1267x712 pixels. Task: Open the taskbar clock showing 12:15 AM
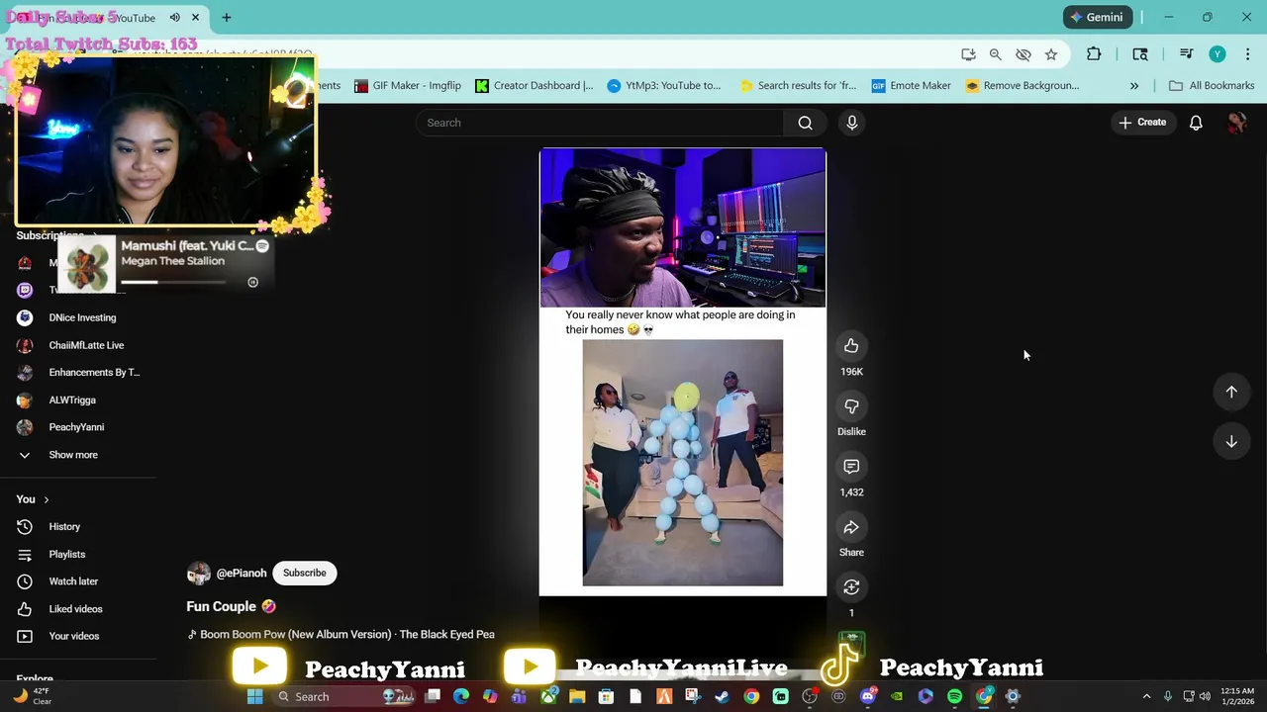1237,696
